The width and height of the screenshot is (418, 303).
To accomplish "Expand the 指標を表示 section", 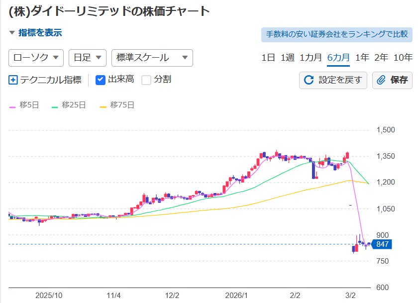I will coord(40,33).
